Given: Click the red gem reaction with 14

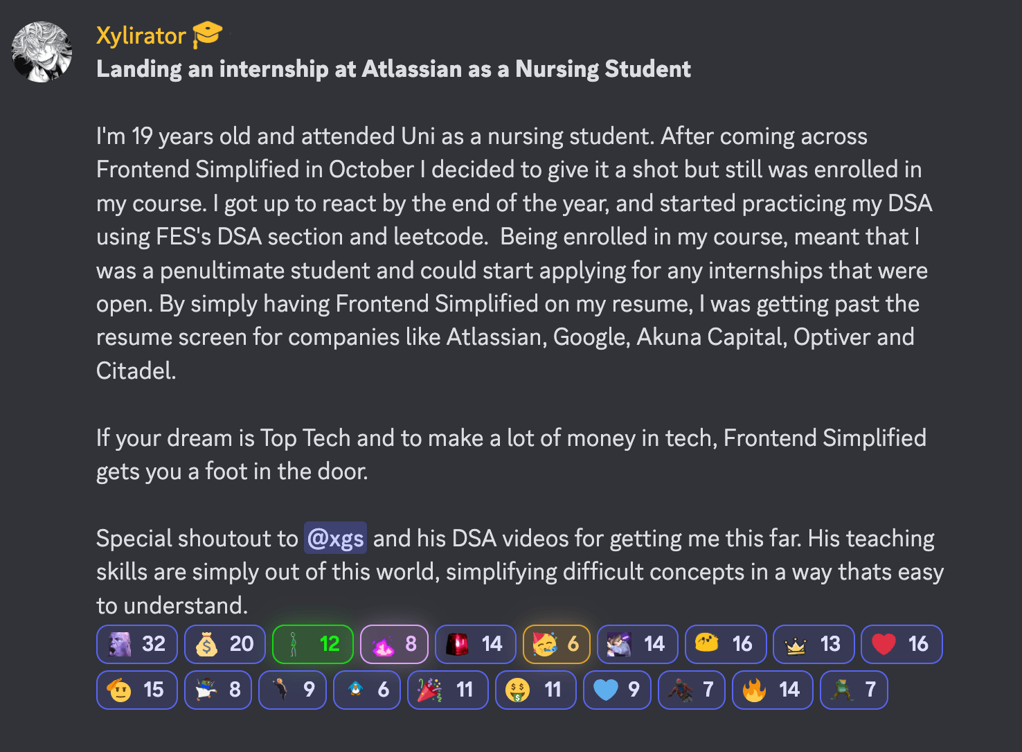Looking at the screenshot, I should pos(474,644).
